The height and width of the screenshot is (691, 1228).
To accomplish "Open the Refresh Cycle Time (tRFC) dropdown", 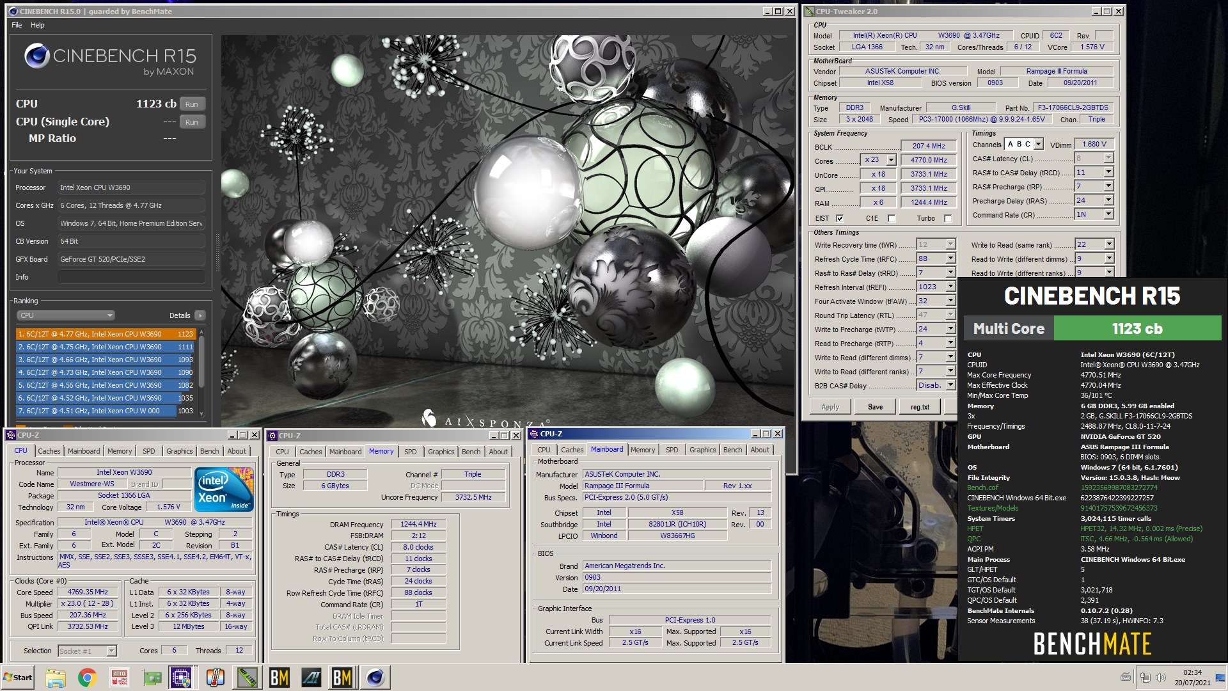I will coord(950,258).
